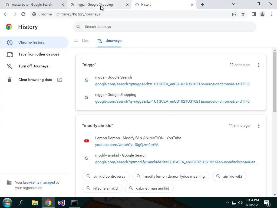Open the tab search chevron
Screen dimensions: 277x208
point(233,4)
